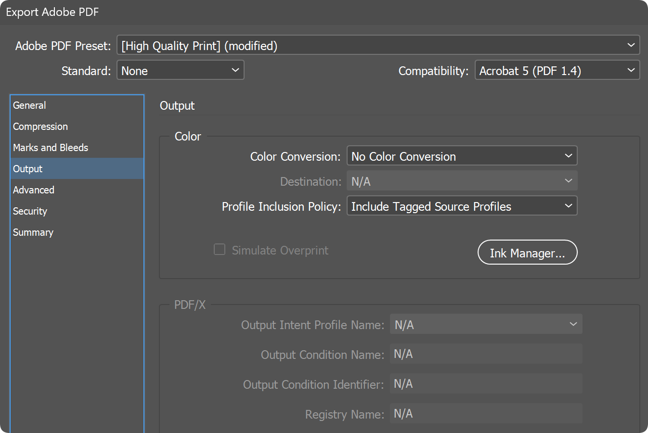The height and width of the screenshot is (433, 648).
Task: Open the disabled Destination dropdown
Action: tap(462, 181)
